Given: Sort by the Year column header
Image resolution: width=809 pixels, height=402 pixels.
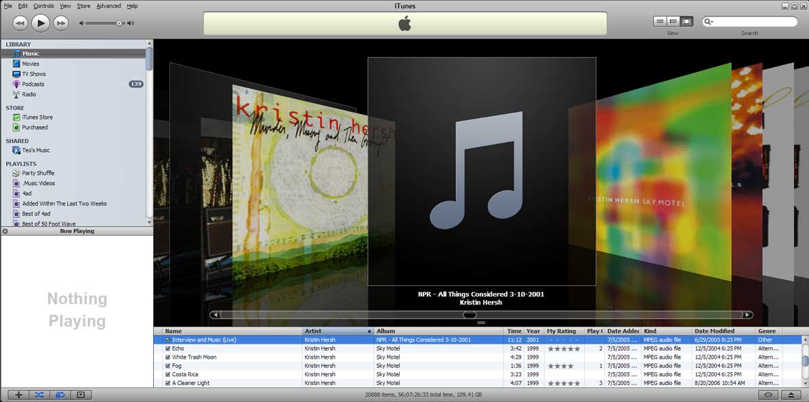Looking at the screenshot, I should click(x=534, y=331).
